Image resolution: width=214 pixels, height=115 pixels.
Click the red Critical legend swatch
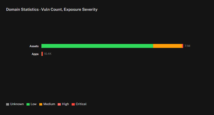click(x=73, y=104)
